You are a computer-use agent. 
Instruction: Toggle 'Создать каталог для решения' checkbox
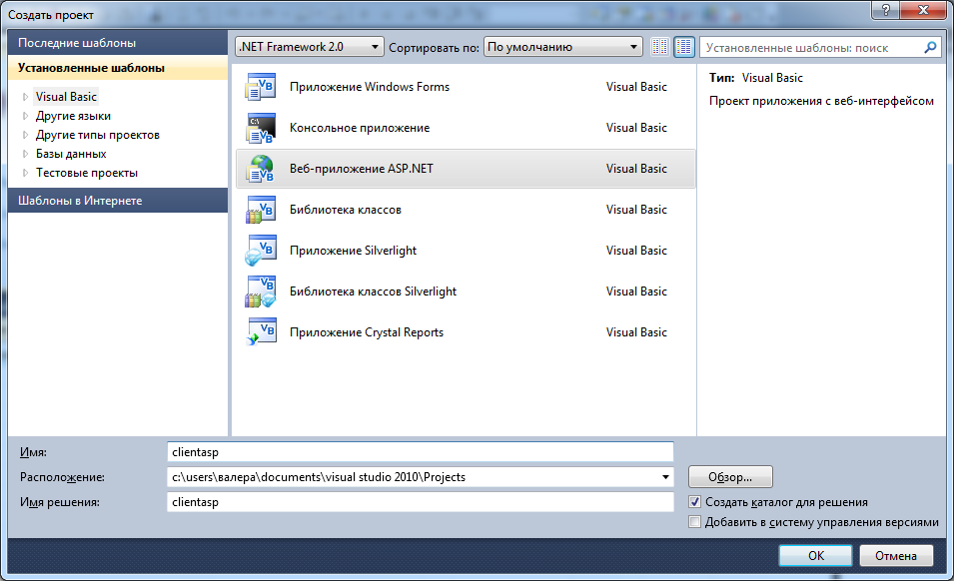[x=695, y=502]
